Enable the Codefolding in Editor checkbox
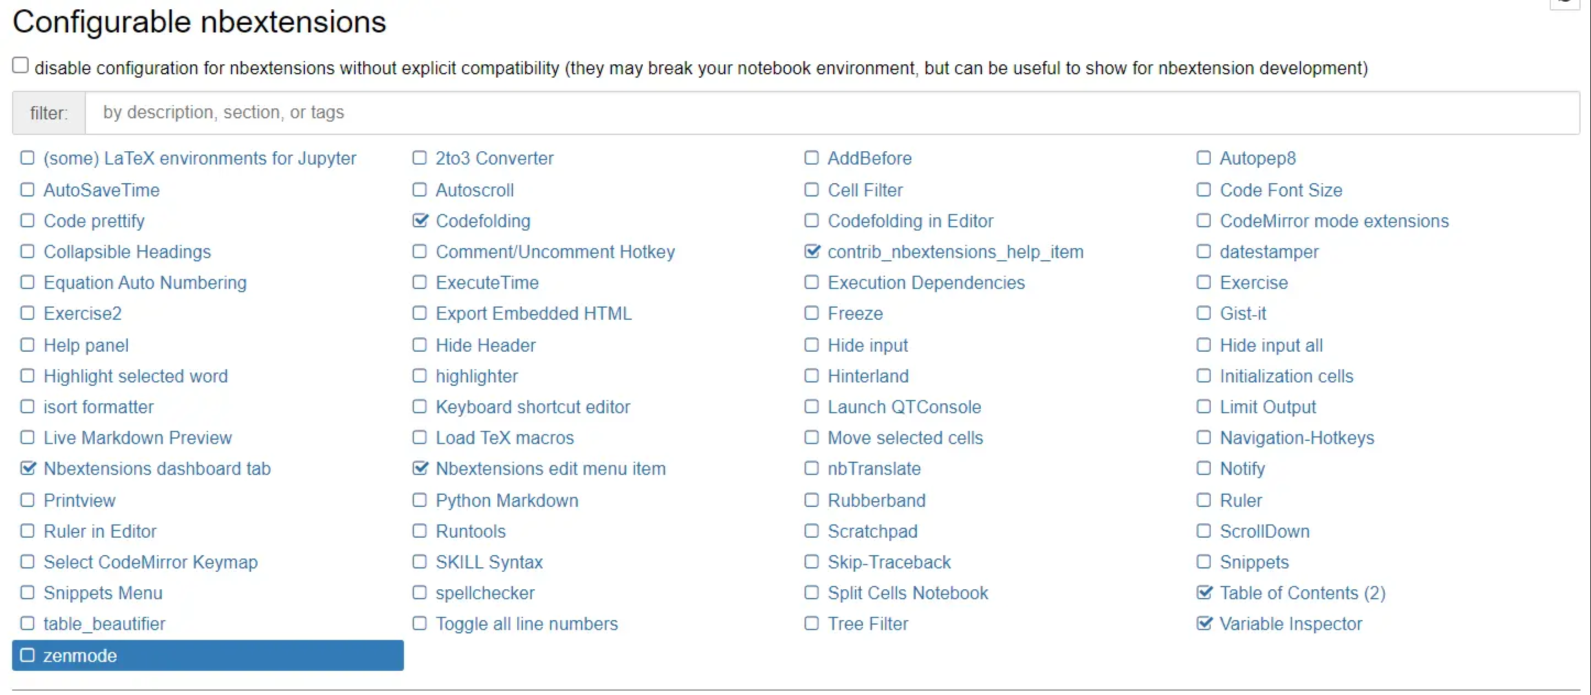The image size is (1591, 695). point(812,221)
